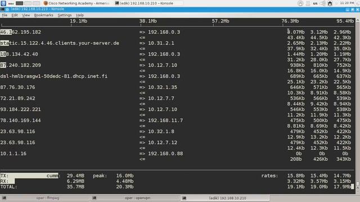Open the volume speaker tray icon
The height and width of the screenshot is (202, 360).
click(x=323, y=3)
